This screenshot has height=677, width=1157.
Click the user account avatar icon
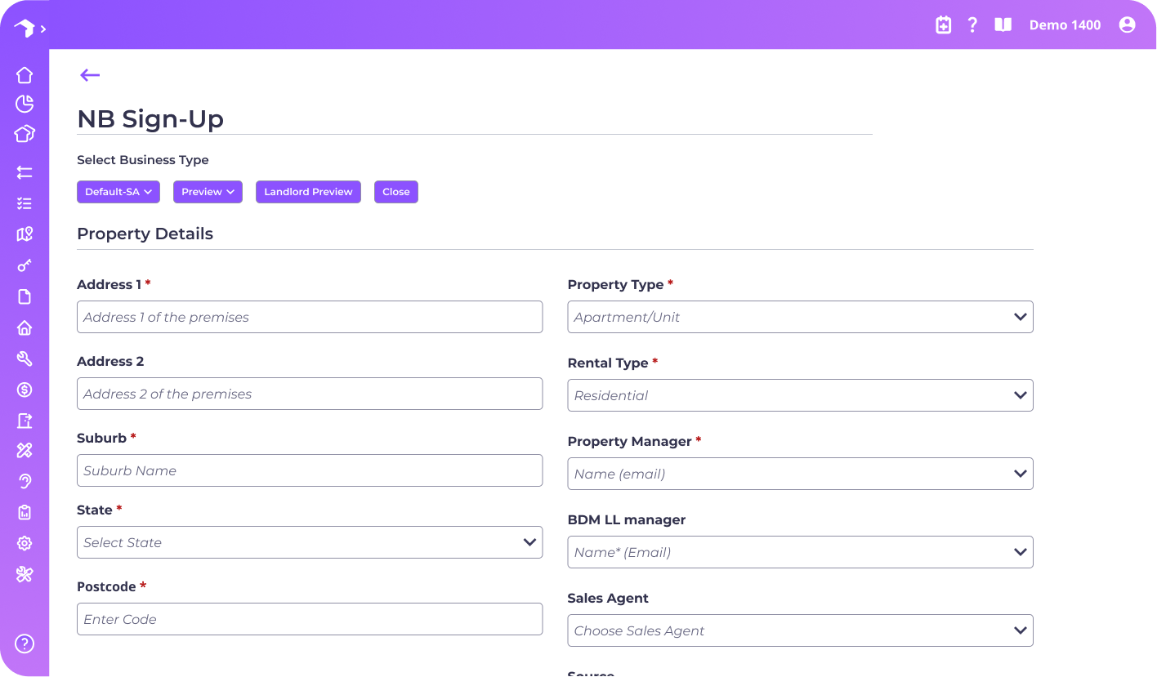1127,25
